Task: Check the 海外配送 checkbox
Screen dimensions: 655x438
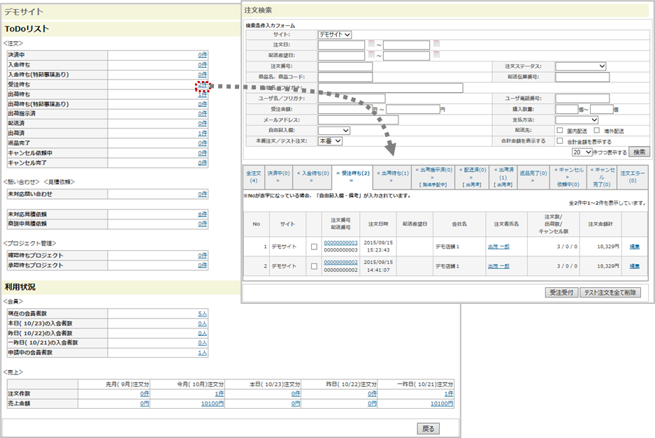Action: point(596,130)
